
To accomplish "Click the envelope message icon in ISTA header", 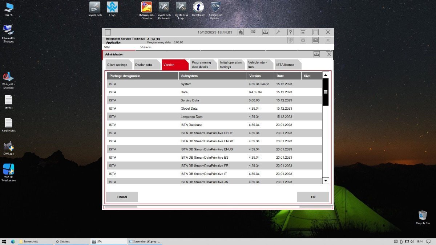I will 315,40.
